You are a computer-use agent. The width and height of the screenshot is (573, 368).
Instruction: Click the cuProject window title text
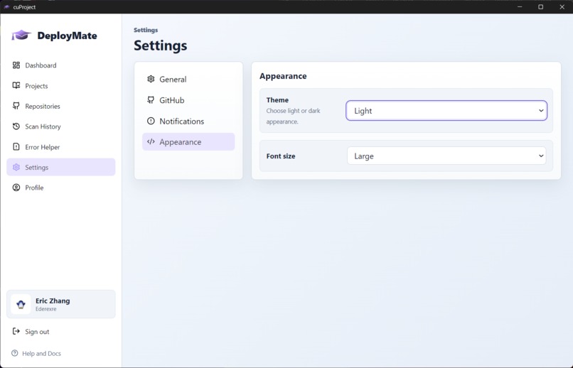pos(24,7)
